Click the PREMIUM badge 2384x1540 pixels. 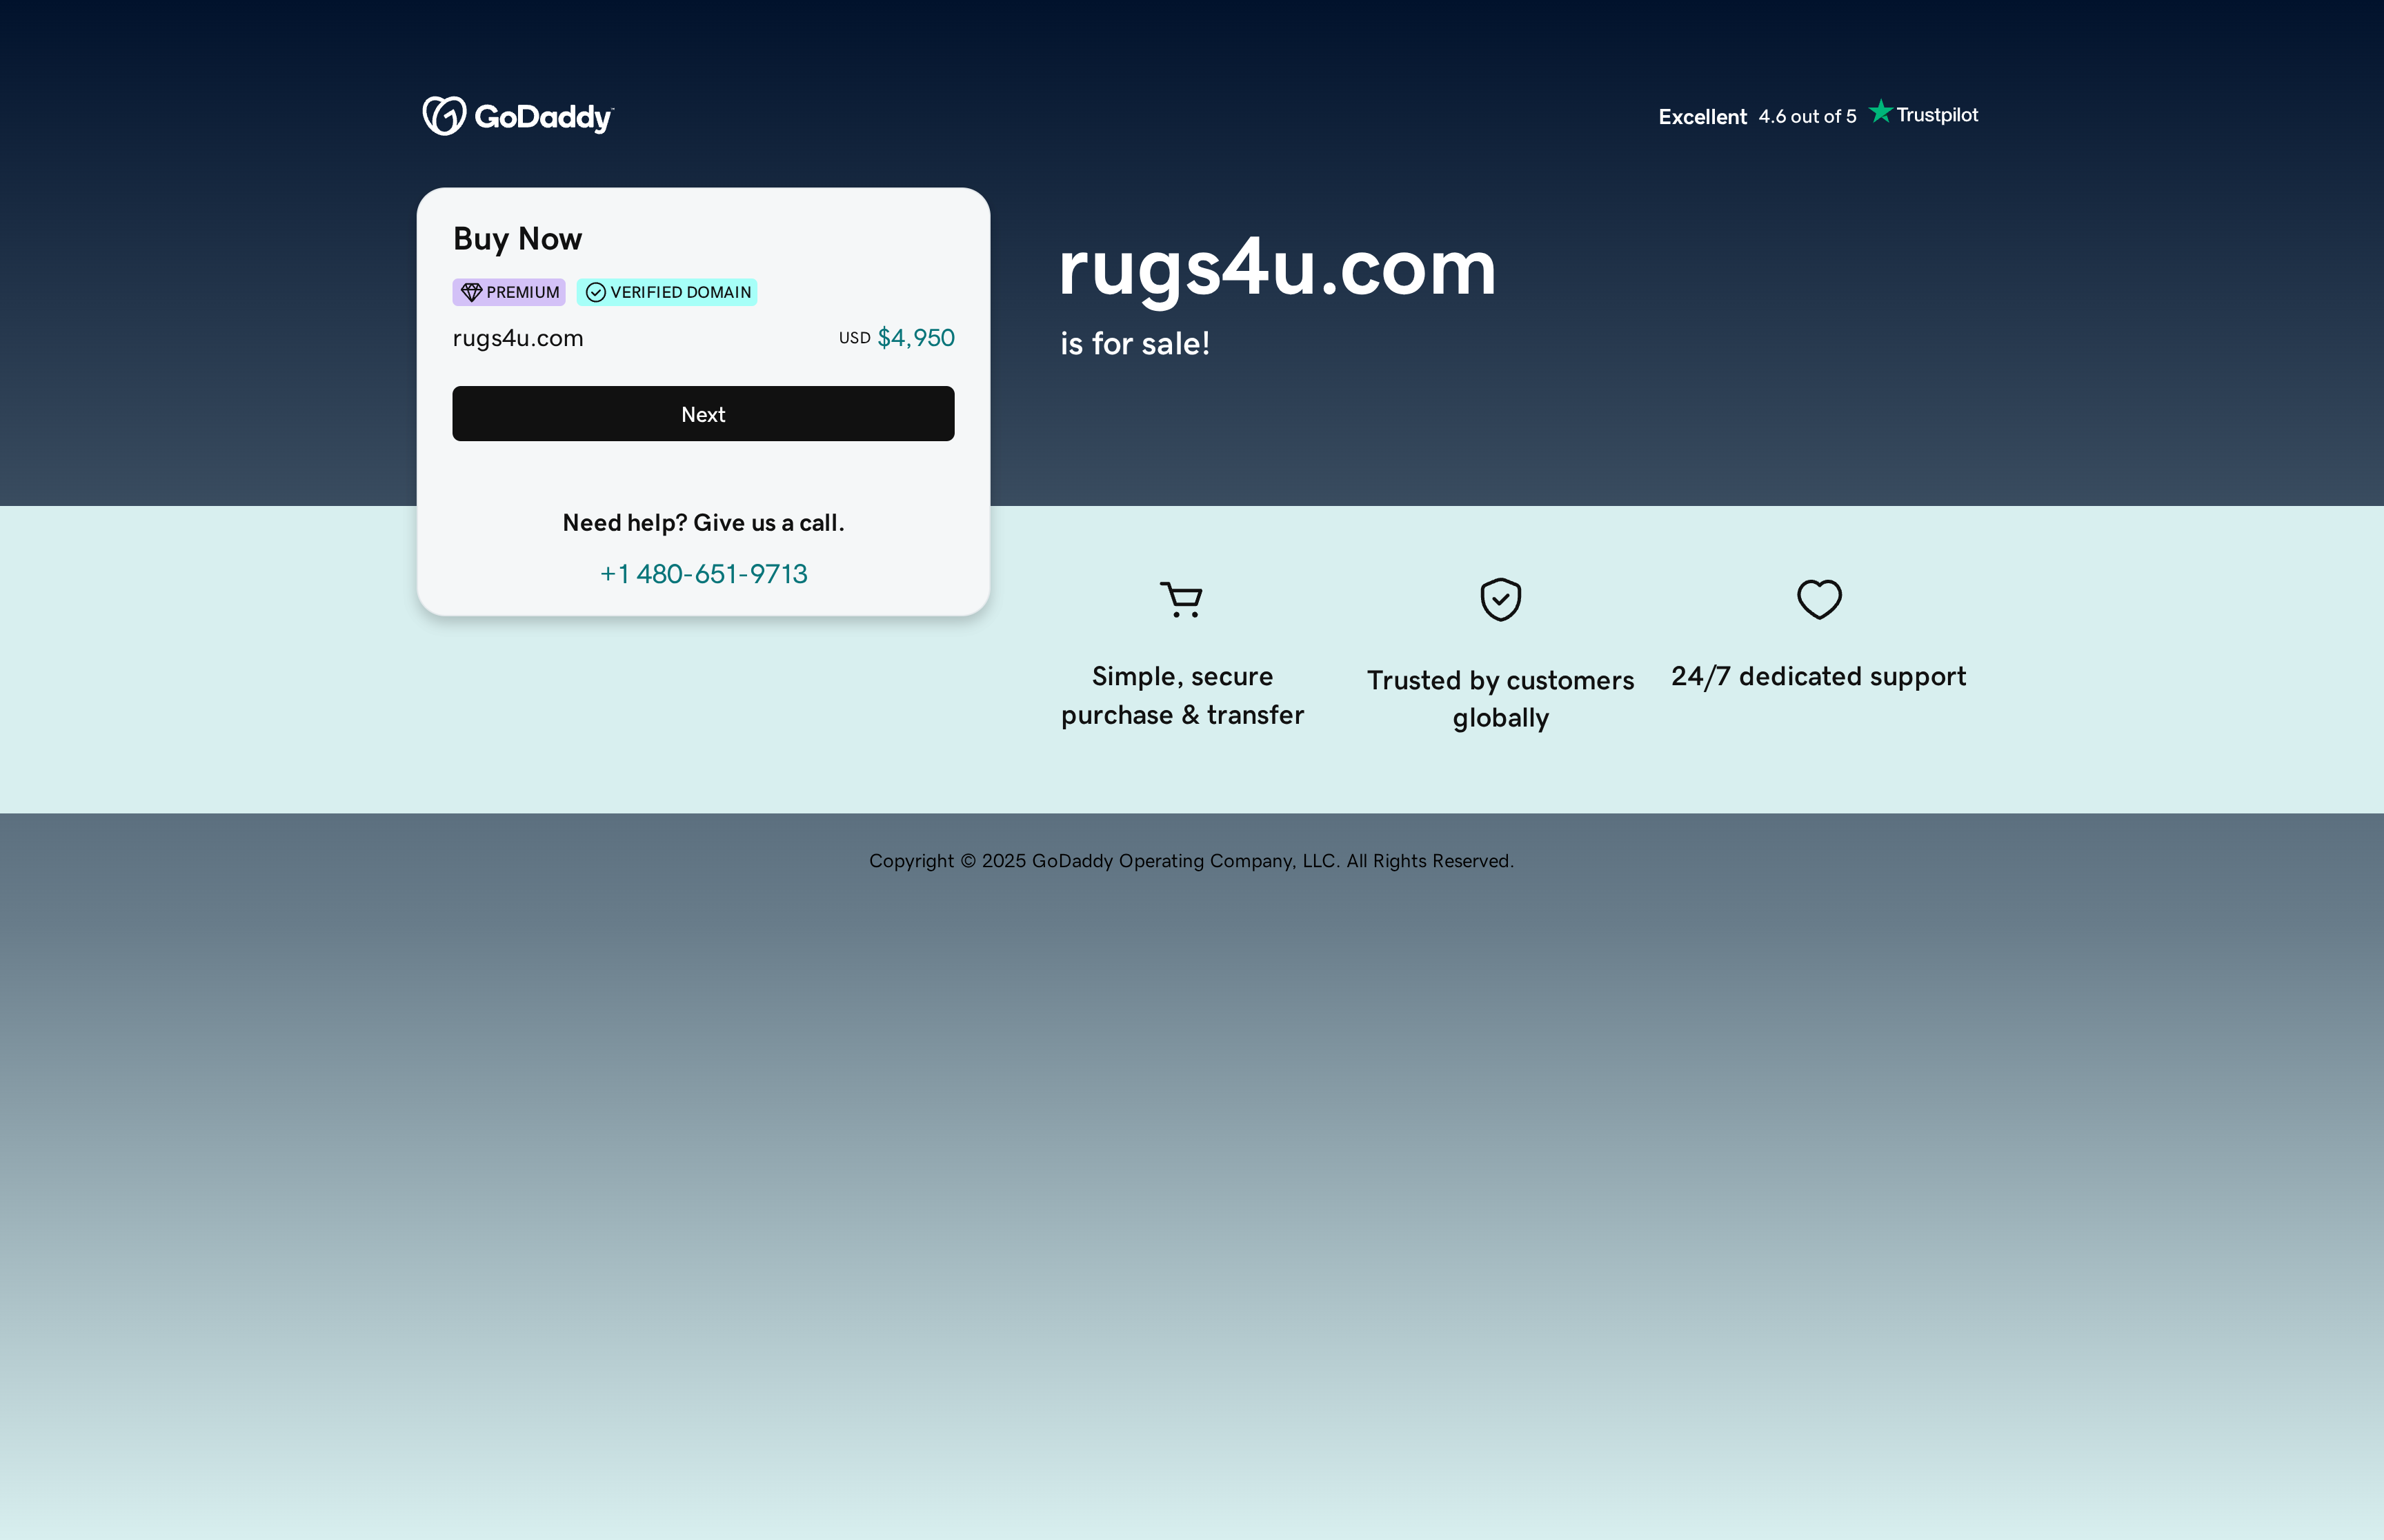point(508,291)
